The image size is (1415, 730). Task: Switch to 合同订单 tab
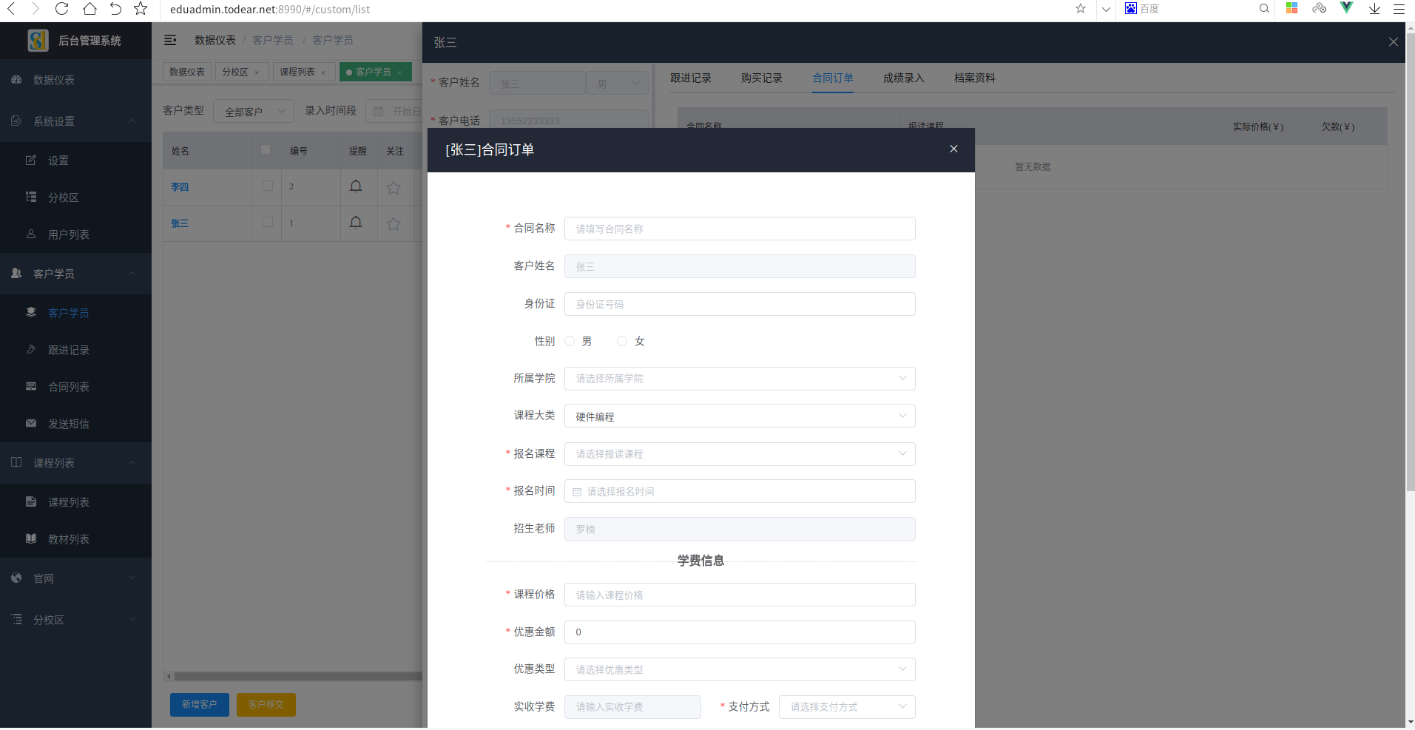pyautogui.click(x=833, y=78)
